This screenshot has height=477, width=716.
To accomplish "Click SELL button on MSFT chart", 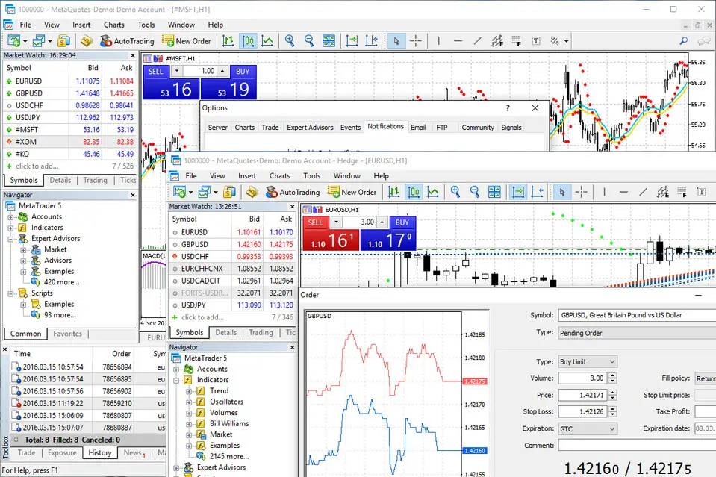I will (156, 72).
